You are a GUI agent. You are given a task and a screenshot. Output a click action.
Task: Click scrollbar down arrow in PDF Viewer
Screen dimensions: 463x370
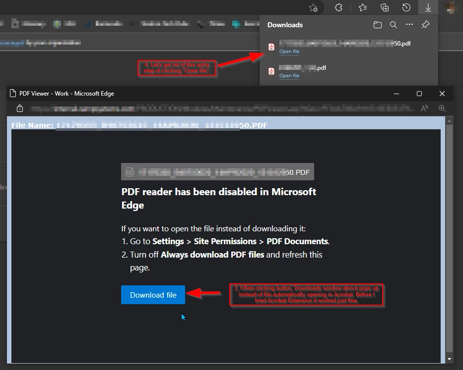tap(449, 359)
